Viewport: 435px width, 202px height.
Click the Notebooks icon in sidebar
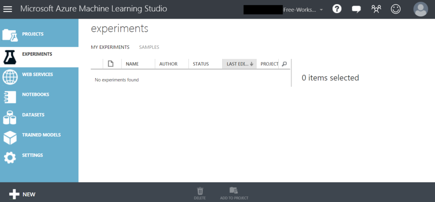pyautogui.click(x=10, y=97)
